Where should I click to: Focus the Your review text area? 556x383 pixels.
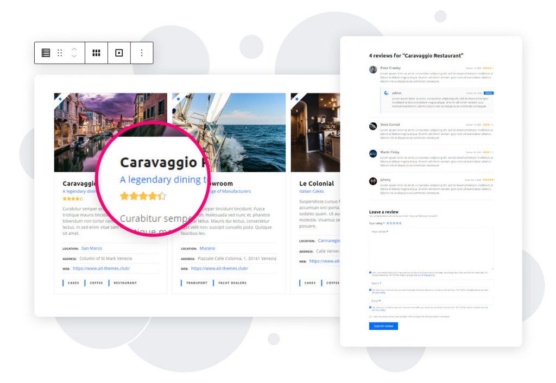point(431,249)
